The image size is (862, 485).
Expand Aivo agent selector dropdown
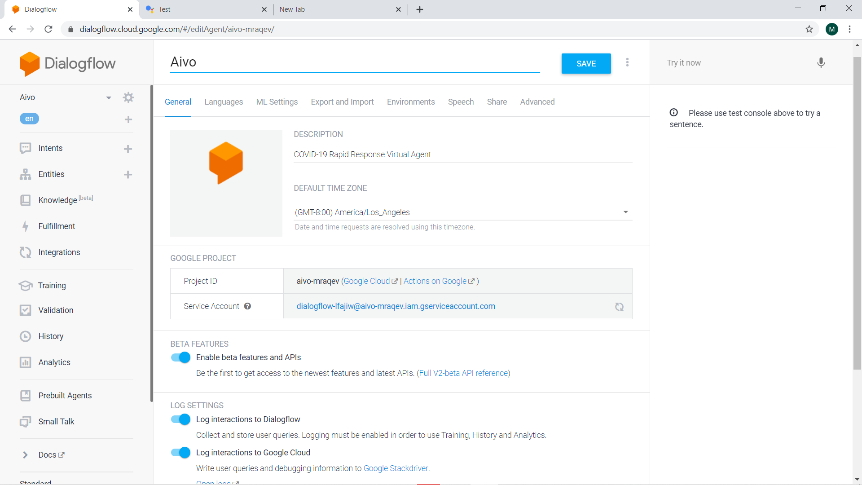click(108, 98)
